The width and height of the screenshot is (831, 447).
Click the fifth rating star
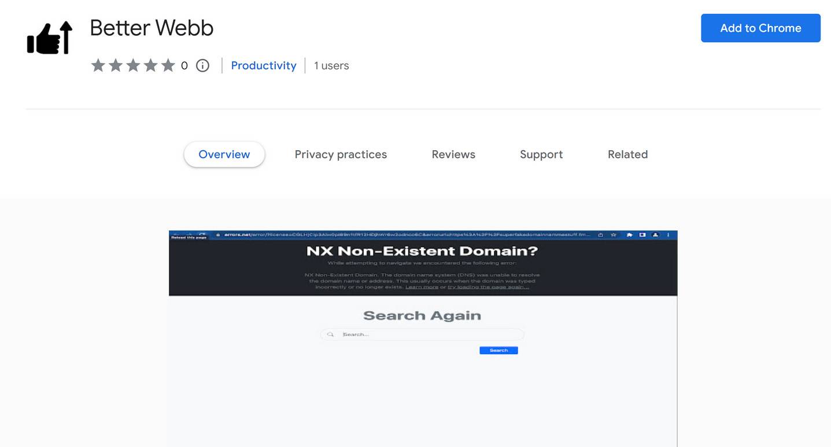(x=168, y=66)
